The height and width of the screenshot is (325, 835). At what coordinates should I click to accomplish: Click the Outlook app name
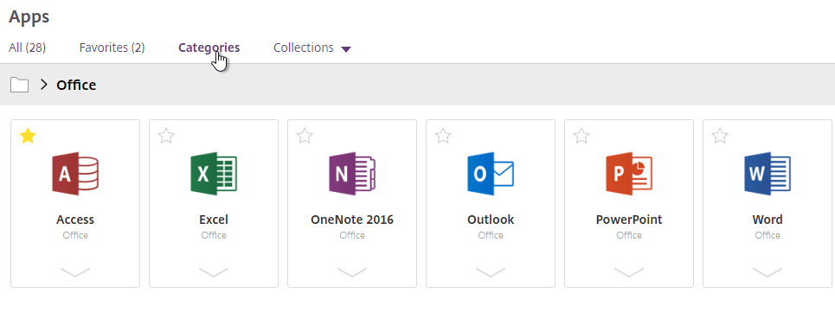[x=491, y=220]
